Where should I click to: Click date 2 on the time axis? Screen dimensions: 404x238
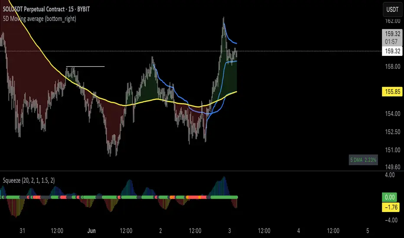(160, 231)
